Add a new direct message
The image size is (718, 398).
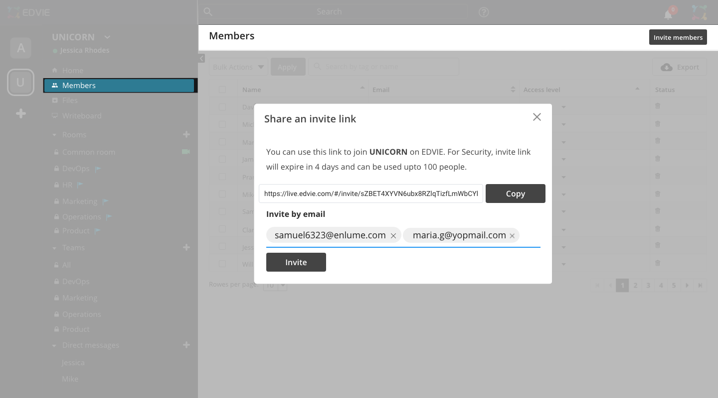coord(186,345)
